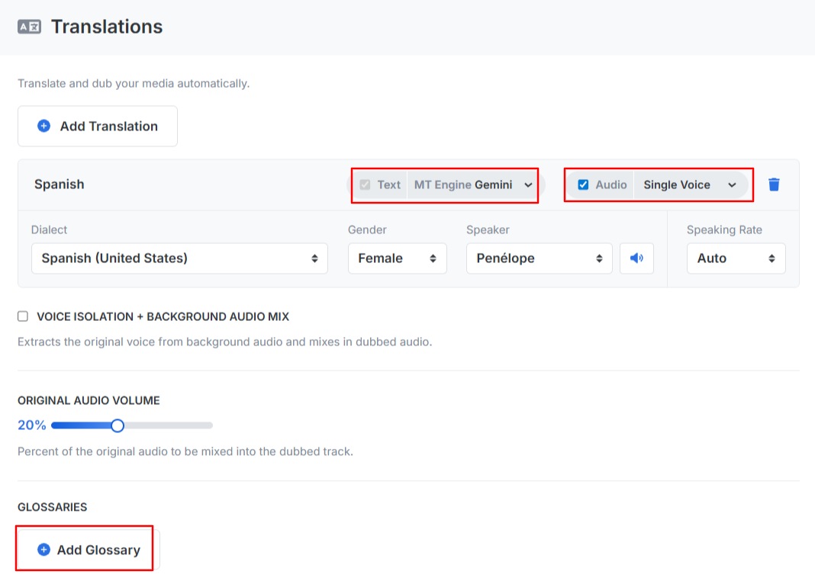Preview the Penélope voice with speaker icon
This screenshot has width=815, height=587.
point(636,258)
